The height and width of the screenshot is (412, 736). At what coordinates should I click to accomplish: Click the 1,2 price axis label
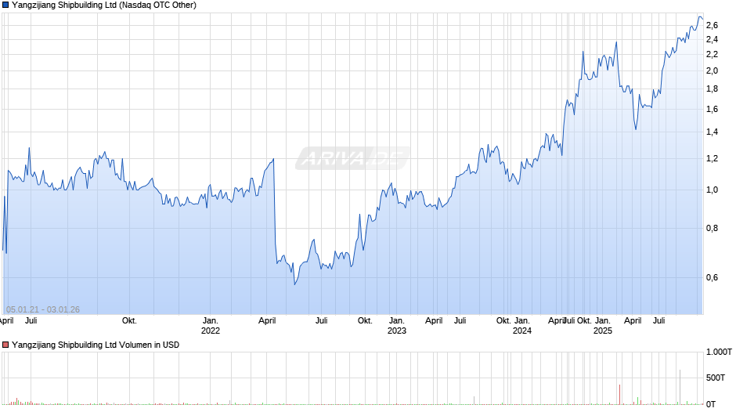[712, 158]
